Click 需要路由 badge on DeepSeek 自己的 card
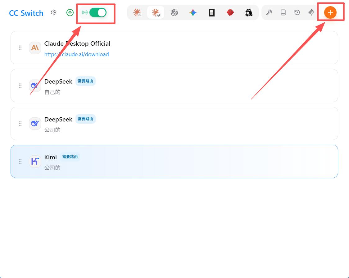349x278 pixels. tap(85, 81)
